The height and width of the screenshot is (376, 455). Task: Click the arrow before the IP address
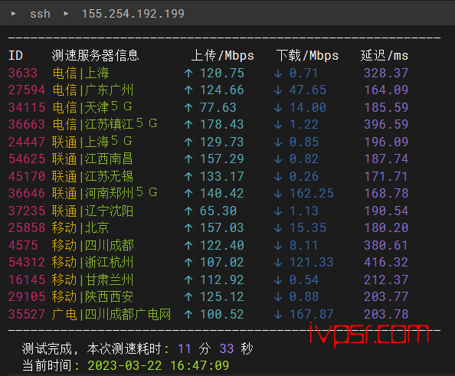(x=66, y=13)
